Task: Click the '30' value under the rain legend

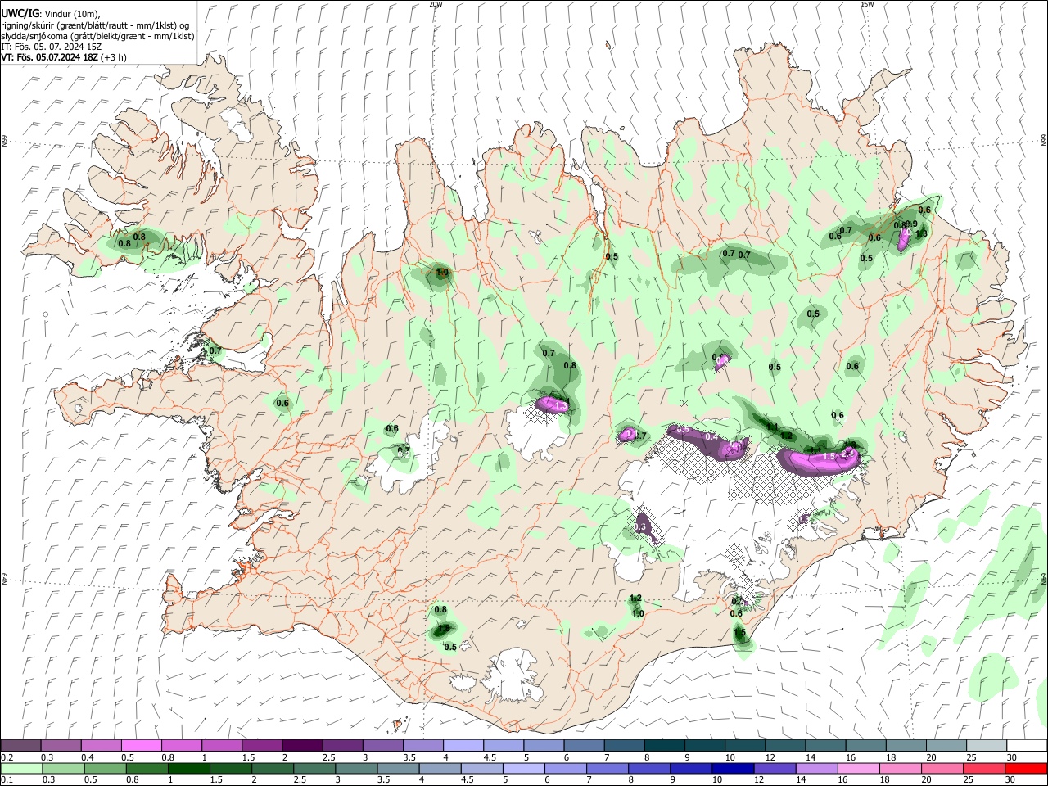Action: 1011,780
